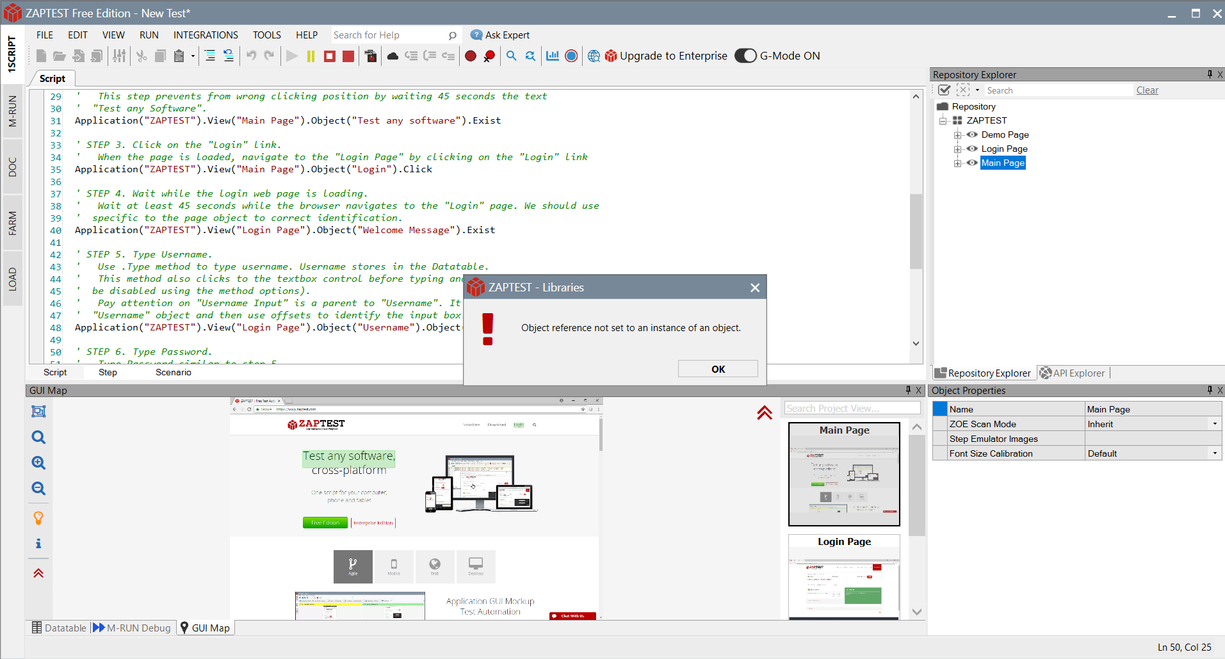Switch to the M-RUN Debug tab
Screen dimensions: 1225x659
coord(132,628)
